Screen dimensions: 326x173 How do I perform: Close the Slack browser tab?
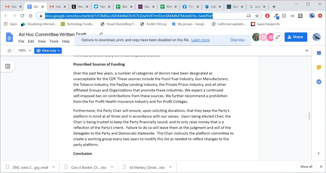pyautogui.click(x=153, y=7)
